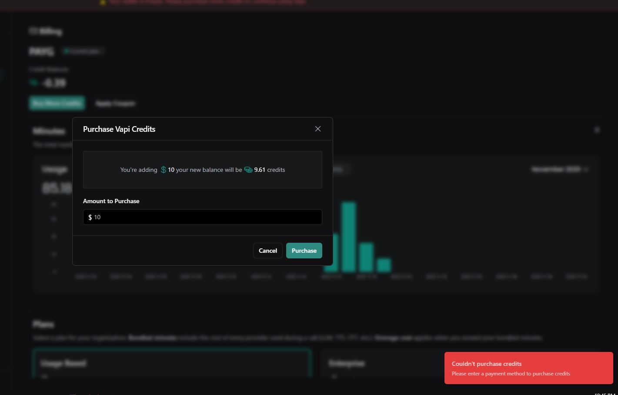
Task: Click "Please enter a payment method" toast message
Action: [511, 374]
